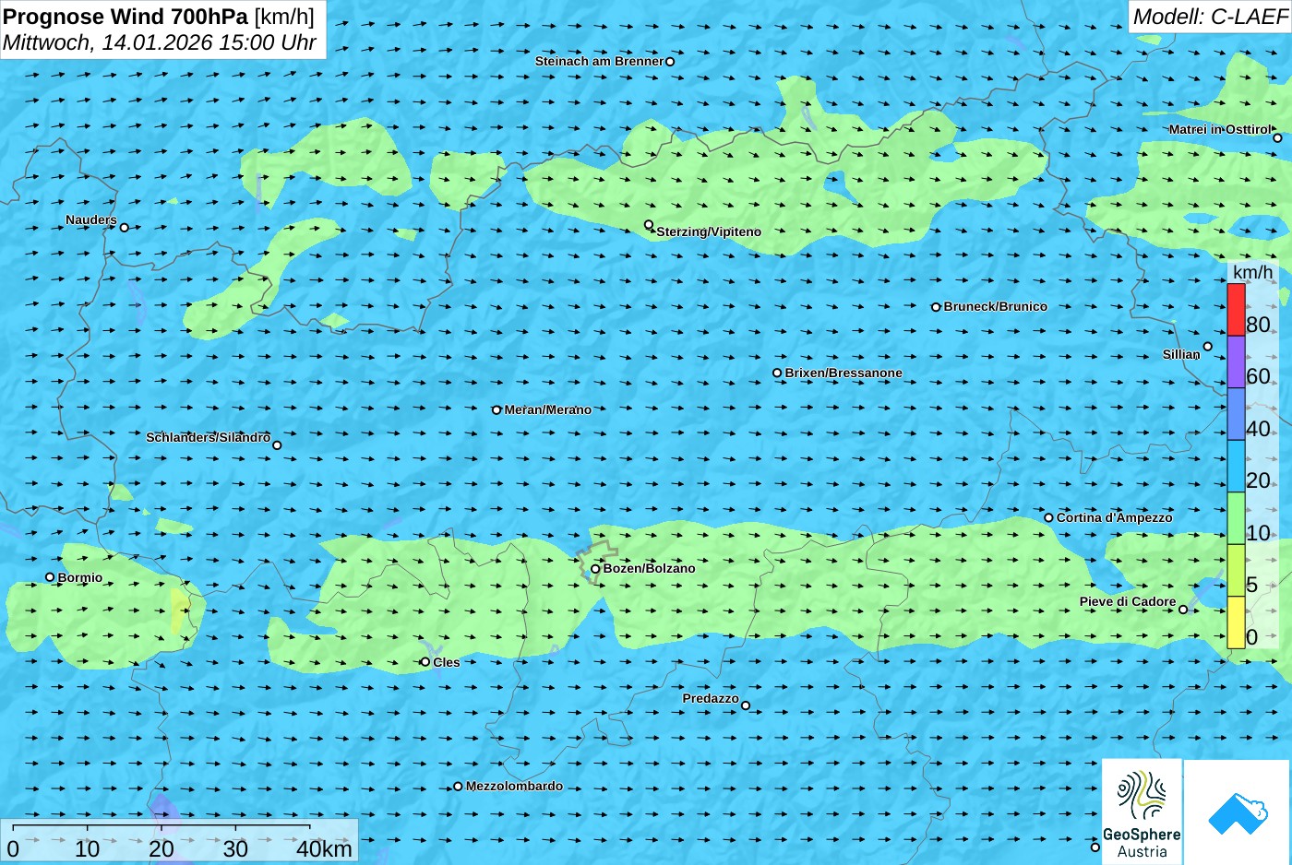This screenshot has height=865, width=1292.
Task: Click the 40km scale bar label
Action: coord(324,849)
